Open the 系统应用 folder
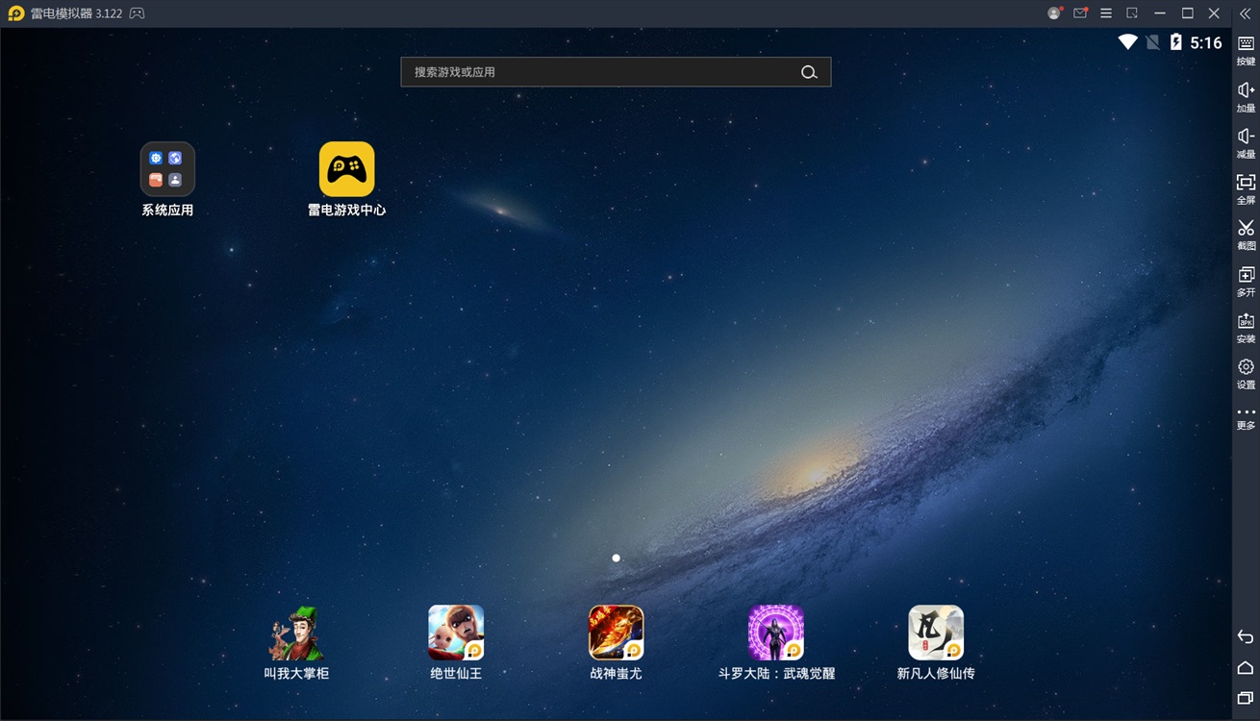The width and height of the screenshot is (1260, 721). pyautogui.click(x=167, y=169)
